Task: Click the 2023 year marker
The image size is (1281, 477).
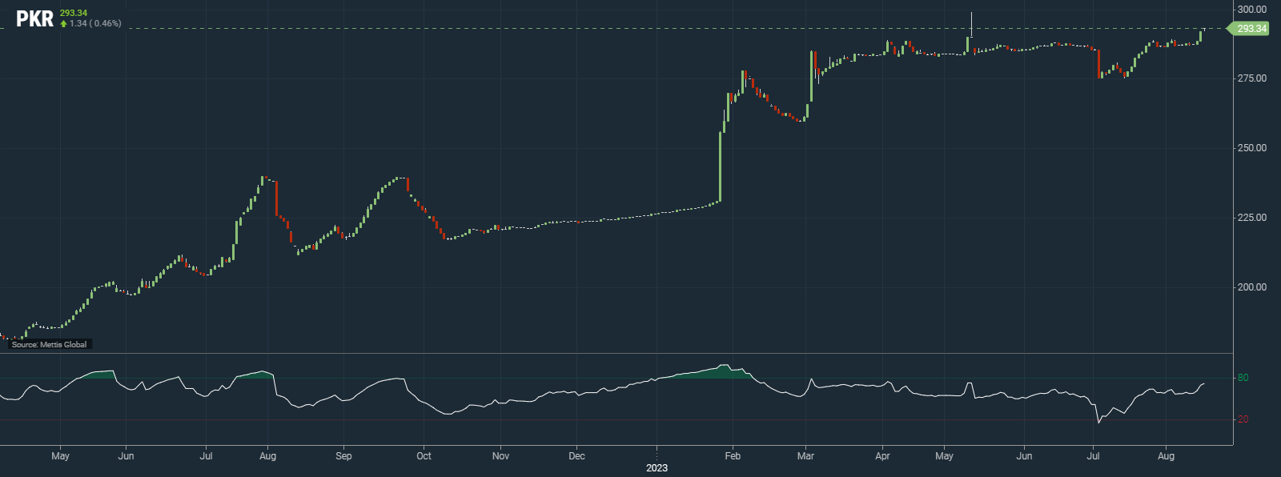Action: coord(657,468)
